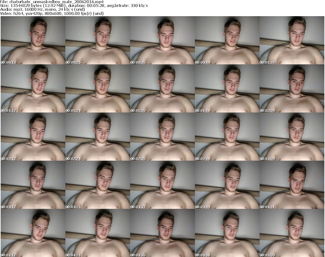Viewport: 325px width, 257px height.
Task: Open the frame stamped 00:01:36
Action: pos(162,88)
